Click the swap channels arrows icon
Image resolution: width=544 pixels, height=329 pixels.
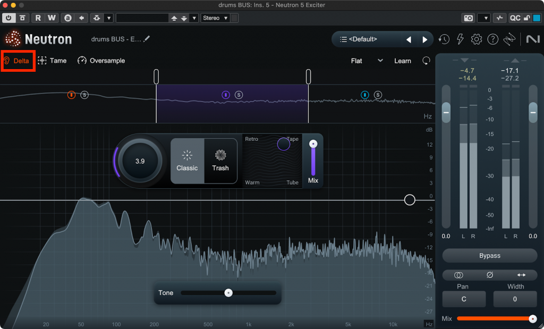tap(521, 275)
